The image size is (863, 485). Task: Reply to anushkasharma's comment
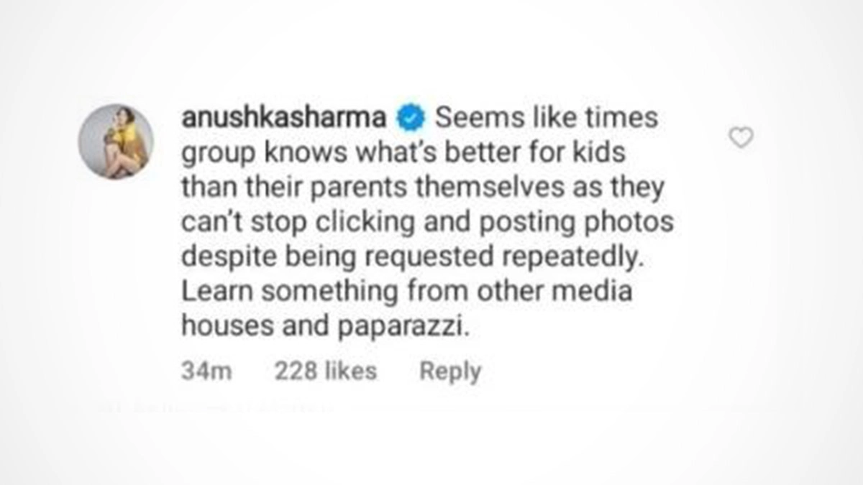click(450, 371)
